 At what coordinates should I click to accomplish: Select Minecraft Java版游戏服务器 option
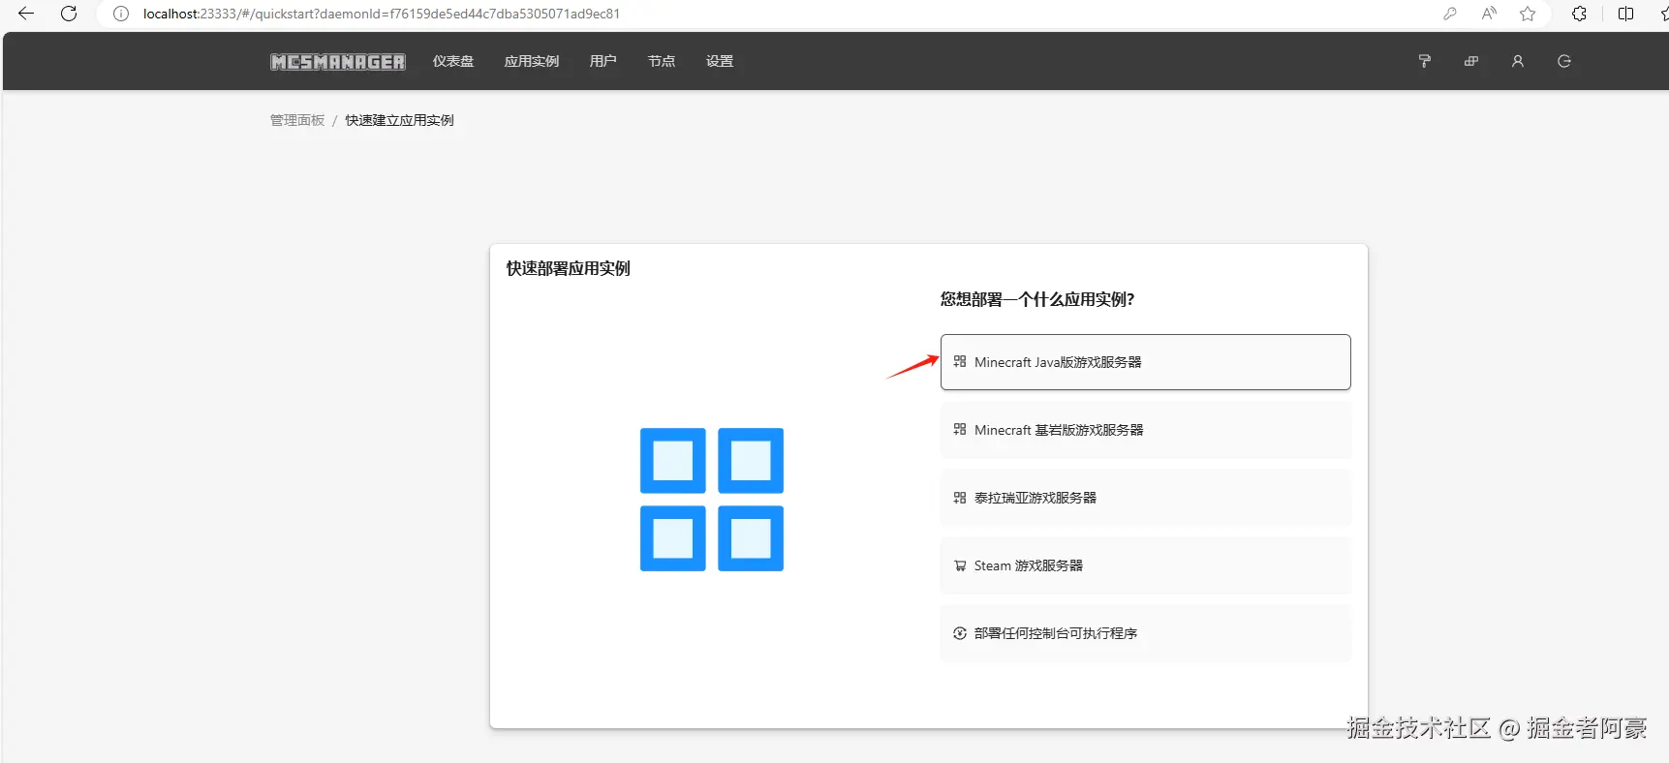click(x=1145, y=362)
